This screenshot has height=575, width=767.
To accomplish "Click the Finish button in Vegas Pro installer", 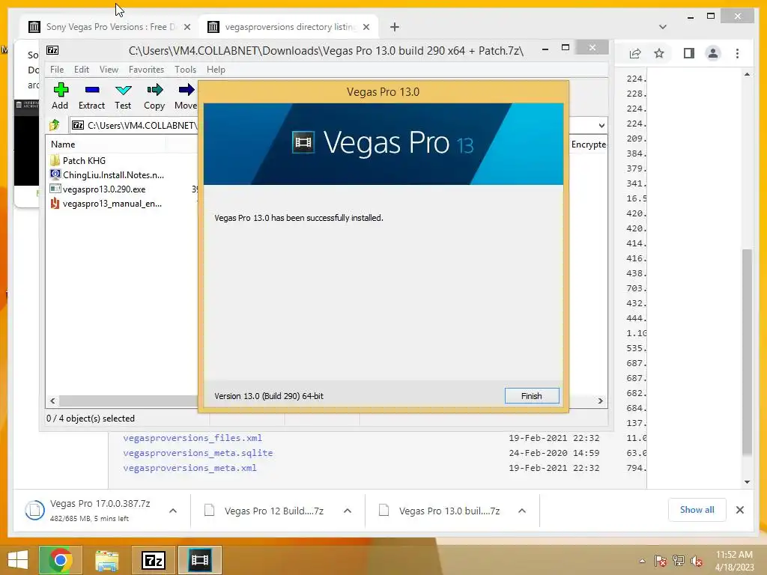I will (531, 395).
